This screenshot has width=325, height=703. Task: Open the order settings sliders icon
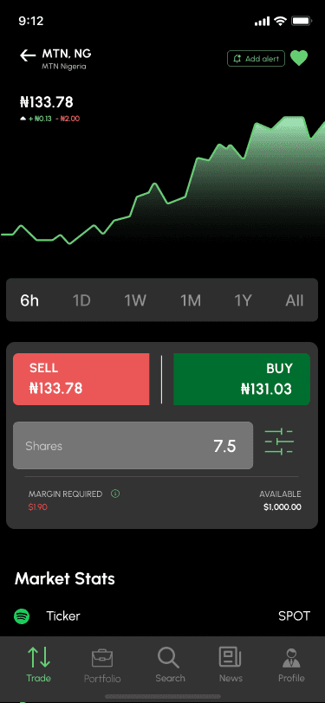click(279, 442)
